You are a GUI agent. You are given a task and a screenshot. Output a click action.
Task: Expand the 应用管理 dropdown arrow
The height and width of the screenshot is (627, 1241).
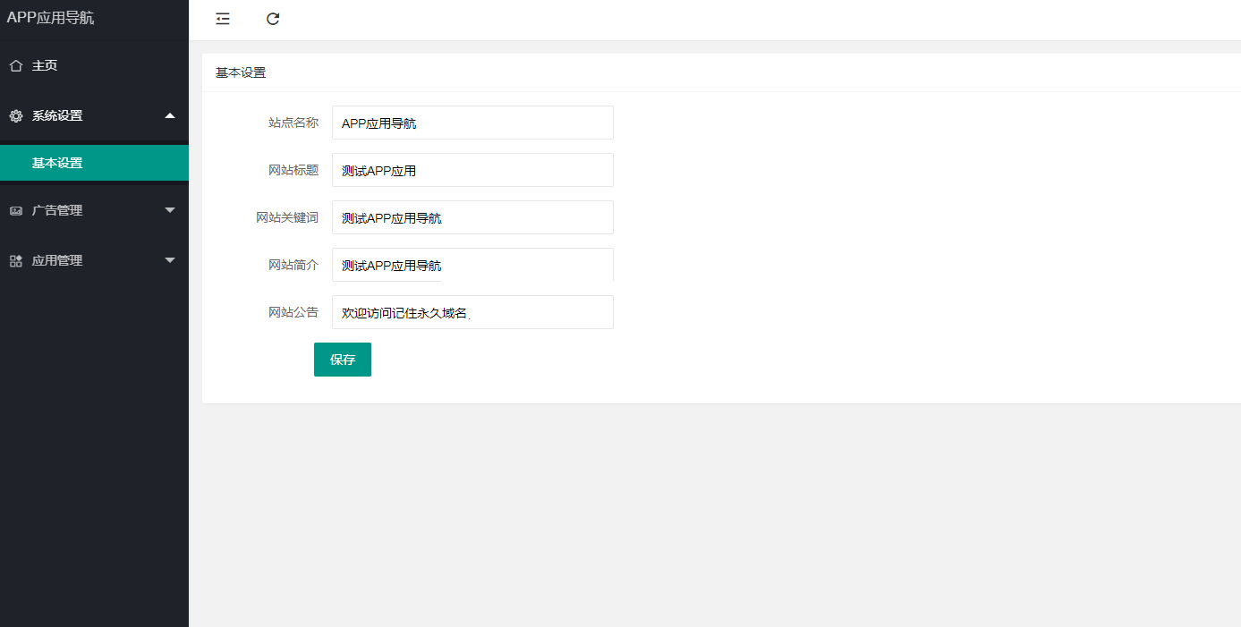coord(170,260)
